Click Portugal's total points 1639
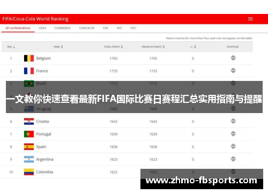The image size is (268, 194). click(114, 134)
